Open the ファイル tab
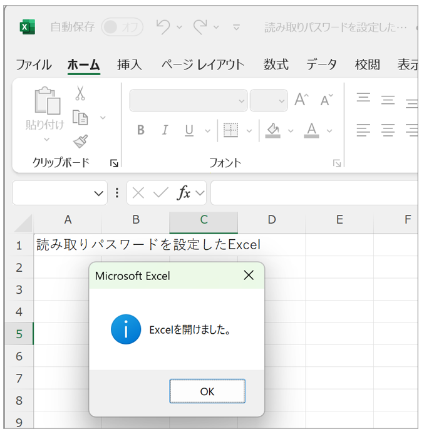424x434 pixels. [33, 65]
